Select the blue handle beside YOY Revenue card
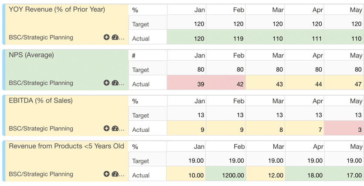This screenshot has height=186, width=364. [x=4, y=24]
